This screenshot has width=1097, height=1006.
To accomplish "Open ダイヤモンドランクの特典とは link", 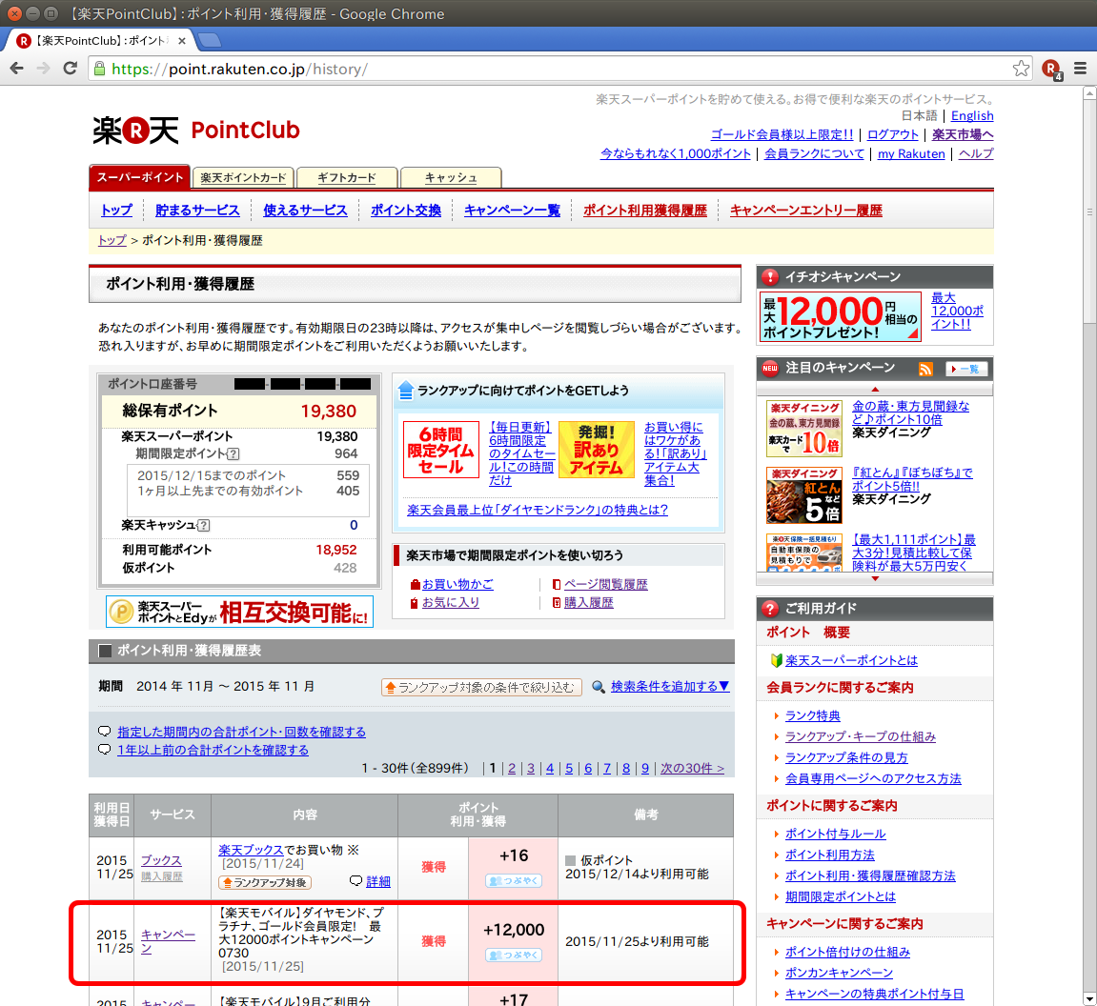I will pyautogui.click(x=538, y=511).
